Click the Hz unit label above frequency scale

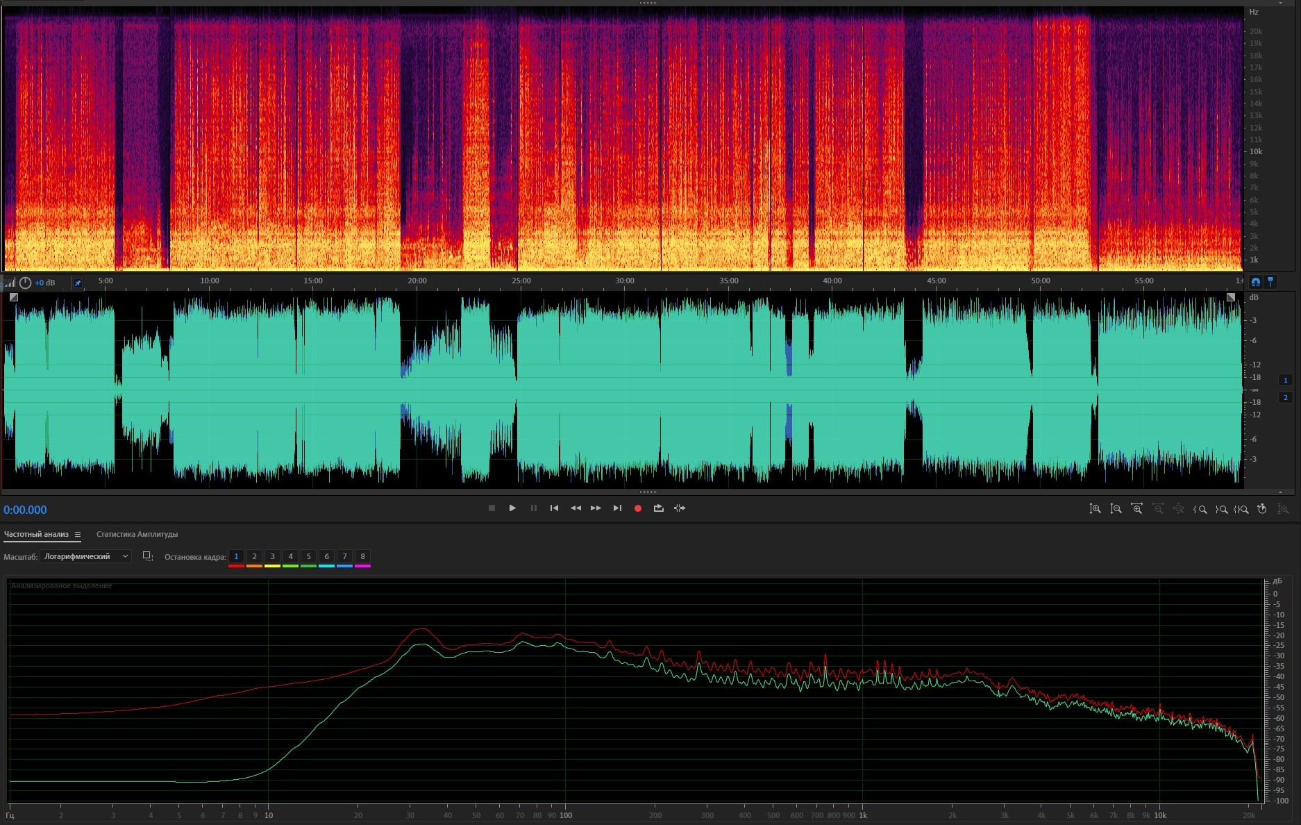coord(1254,12)
